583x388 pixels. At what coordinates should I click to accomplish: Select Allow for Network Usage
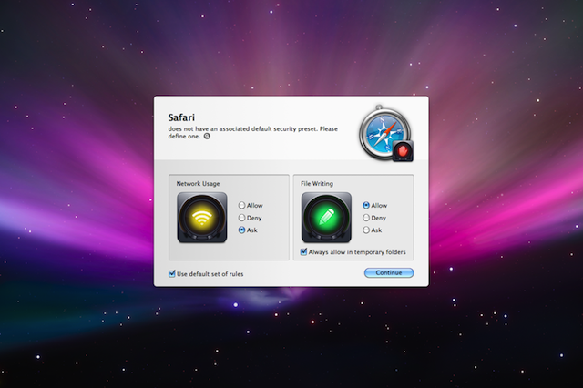pos(241,206)
